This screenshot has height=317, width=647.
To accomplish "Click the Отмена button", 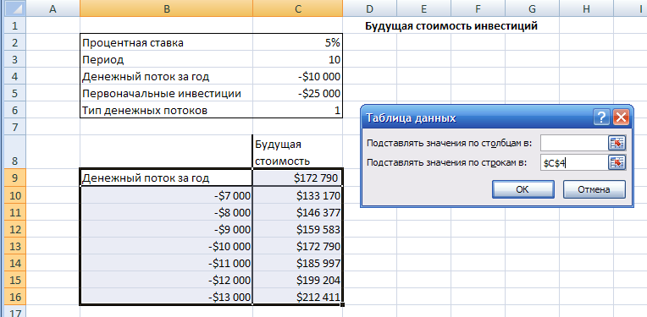I will point(594,189).
